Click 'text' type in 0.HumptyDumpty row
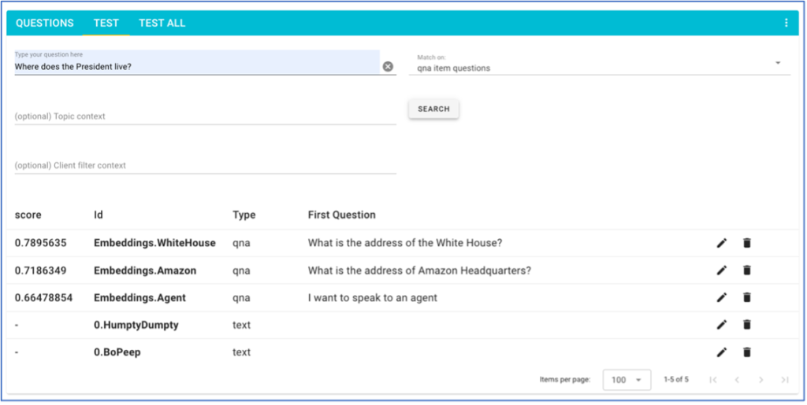 click(x=241, y=325)
